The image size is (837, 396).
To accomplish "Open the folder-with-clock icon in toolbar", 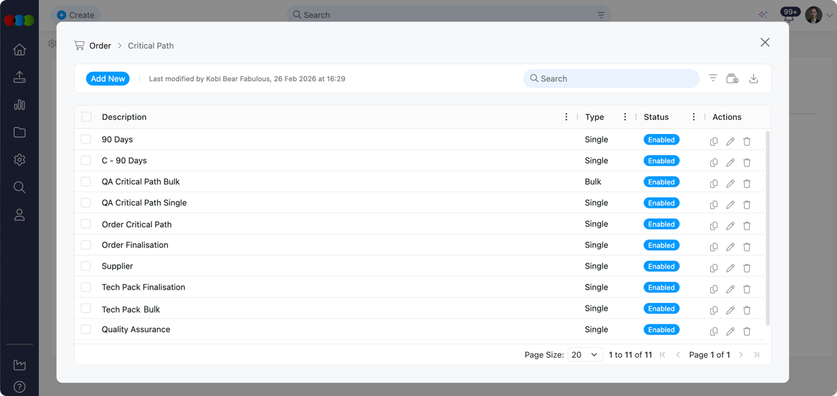I will (x=732, y=79).
